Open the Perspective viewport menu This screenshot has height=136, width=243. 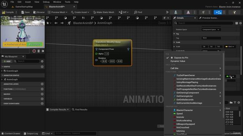click(x=15, y=19)
